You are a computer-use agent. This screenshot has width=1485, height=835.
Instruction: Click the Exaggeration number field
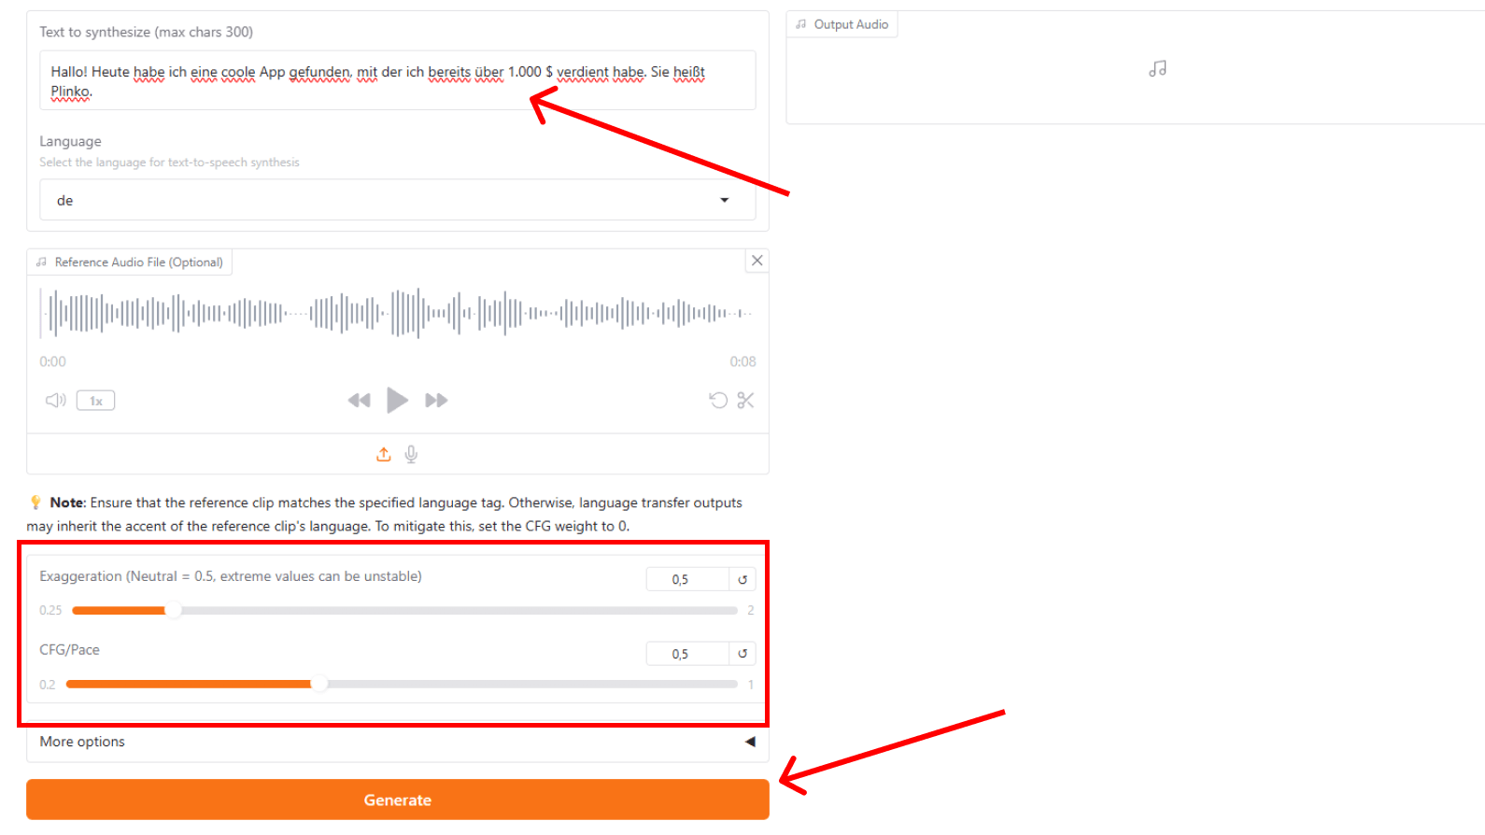coord(686,580)
